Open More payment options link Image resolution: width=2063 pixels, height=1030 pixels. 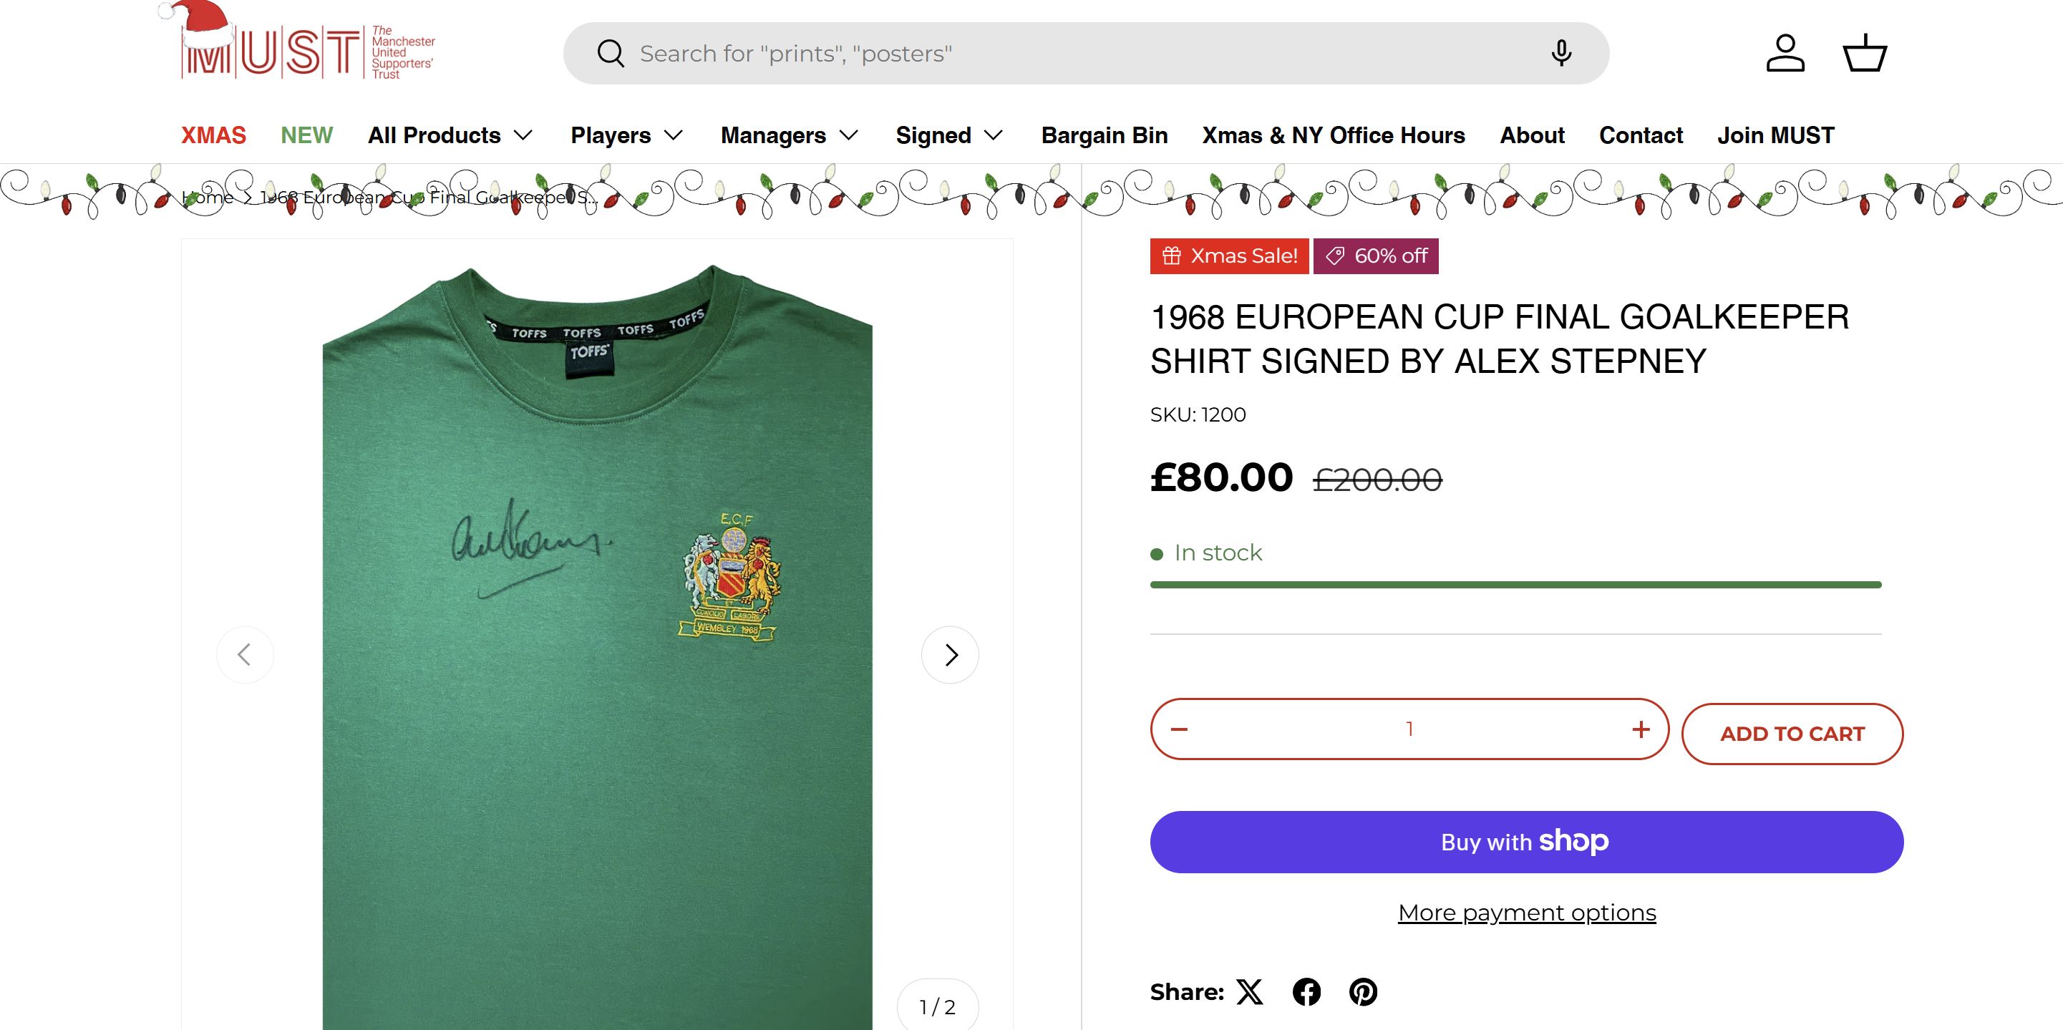(1526, 913)
